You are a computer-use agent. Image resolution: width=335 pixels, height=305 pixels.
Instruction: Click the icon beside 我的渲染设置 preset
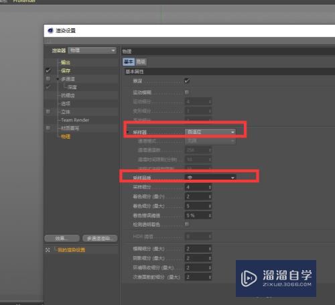pyautogui.click(x=48, y=250)
